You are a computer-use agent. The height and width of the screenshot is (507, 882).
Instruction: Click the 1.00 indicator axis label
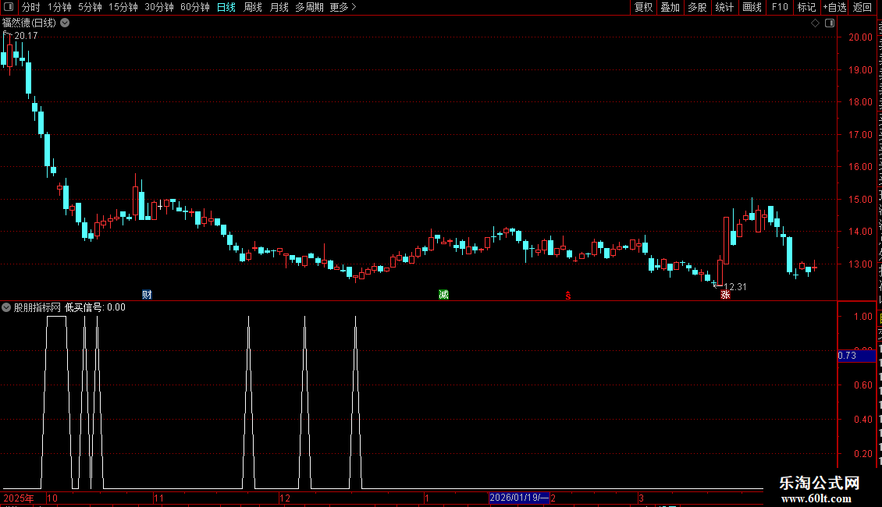(862, 317)
